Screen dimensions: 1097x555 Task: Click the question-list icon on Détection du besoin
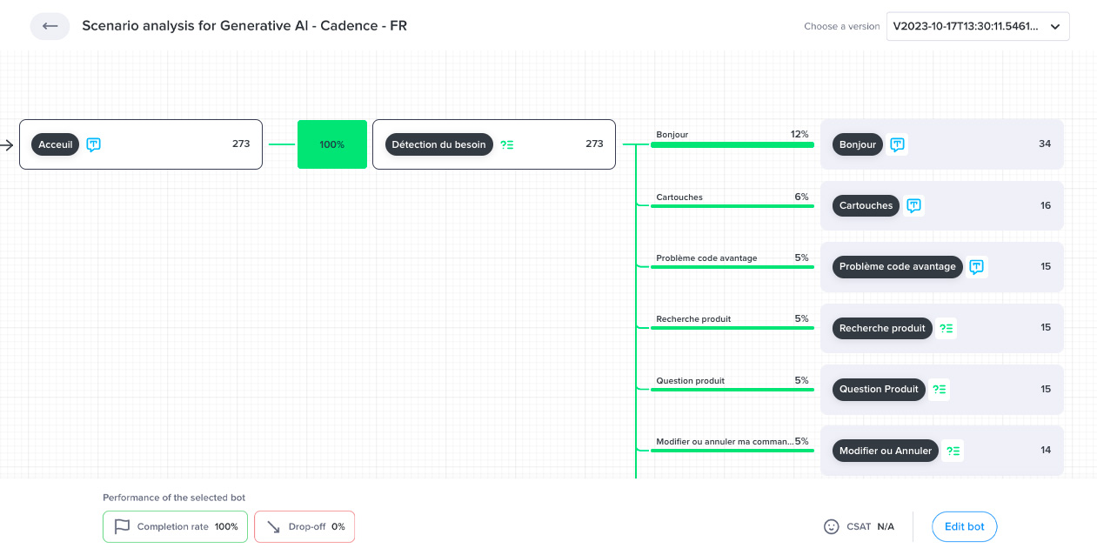[507, 144]
